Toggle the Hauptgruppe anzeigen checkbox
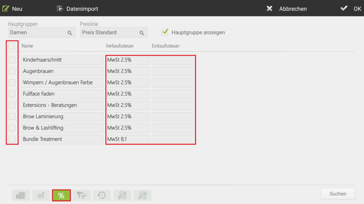 (165, 32)
